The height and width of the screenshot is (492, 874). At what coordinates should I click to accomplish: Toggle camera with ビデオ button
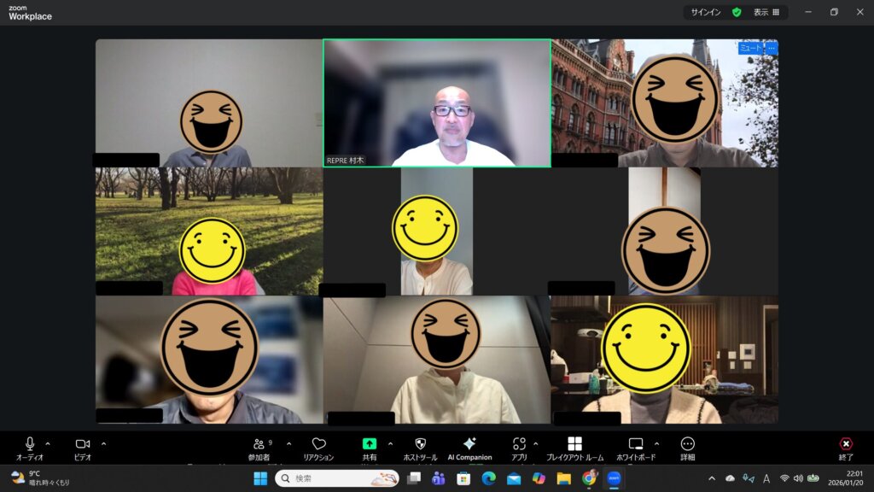[83, 444]
